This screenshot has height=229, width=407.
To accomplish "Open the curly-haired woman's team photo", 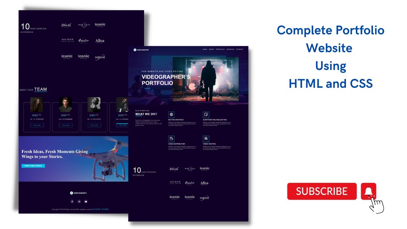I will coord(37,105).
